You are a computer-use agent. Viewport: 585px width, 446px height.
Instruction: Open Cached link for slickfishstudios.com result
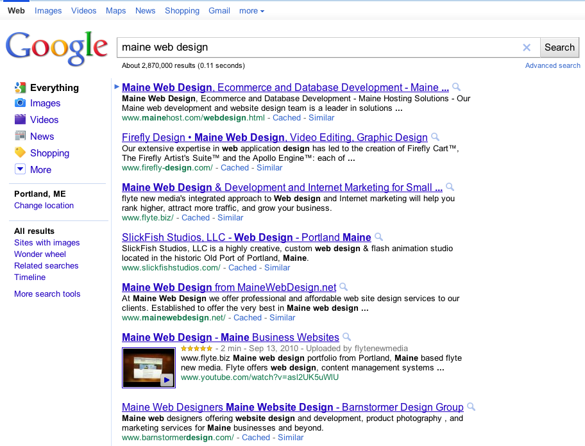(x=242, y=267)
